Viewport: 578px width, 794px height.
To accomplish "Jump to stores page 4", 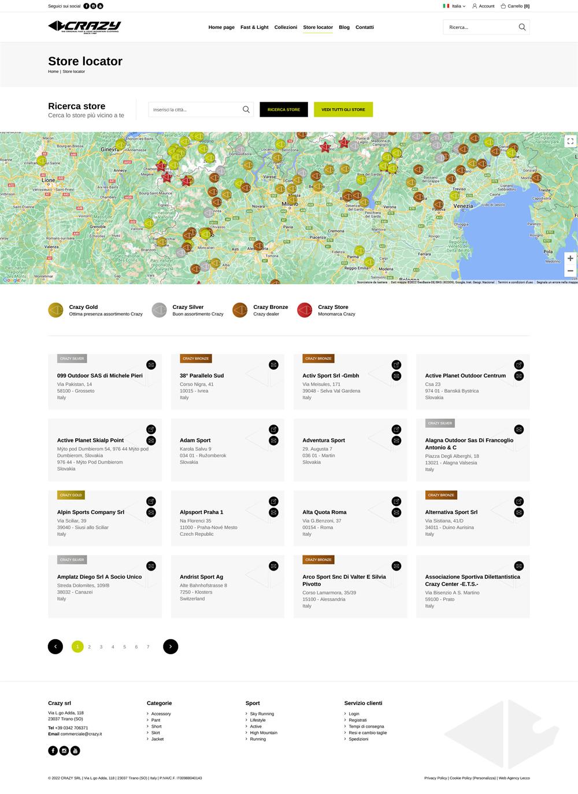I will 113,647.
